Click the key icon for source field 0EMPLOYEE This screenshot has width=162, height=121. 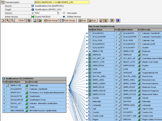(8, 85)
